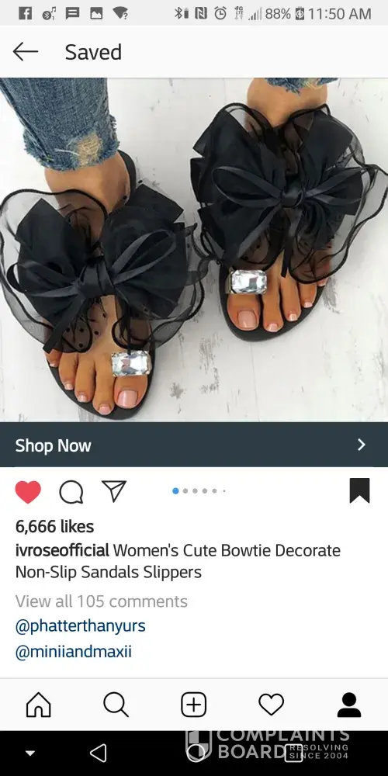Open the Home feed tab
The height and width of the screenshot is (776, 388).
pos(39,705)
